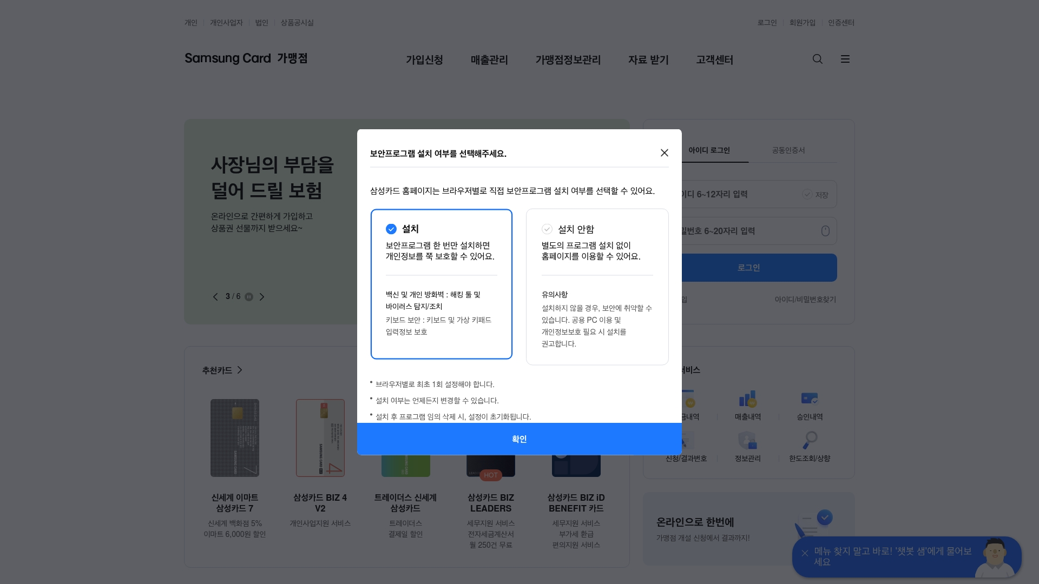Open the 고객센터 menu item

[714, 60]
